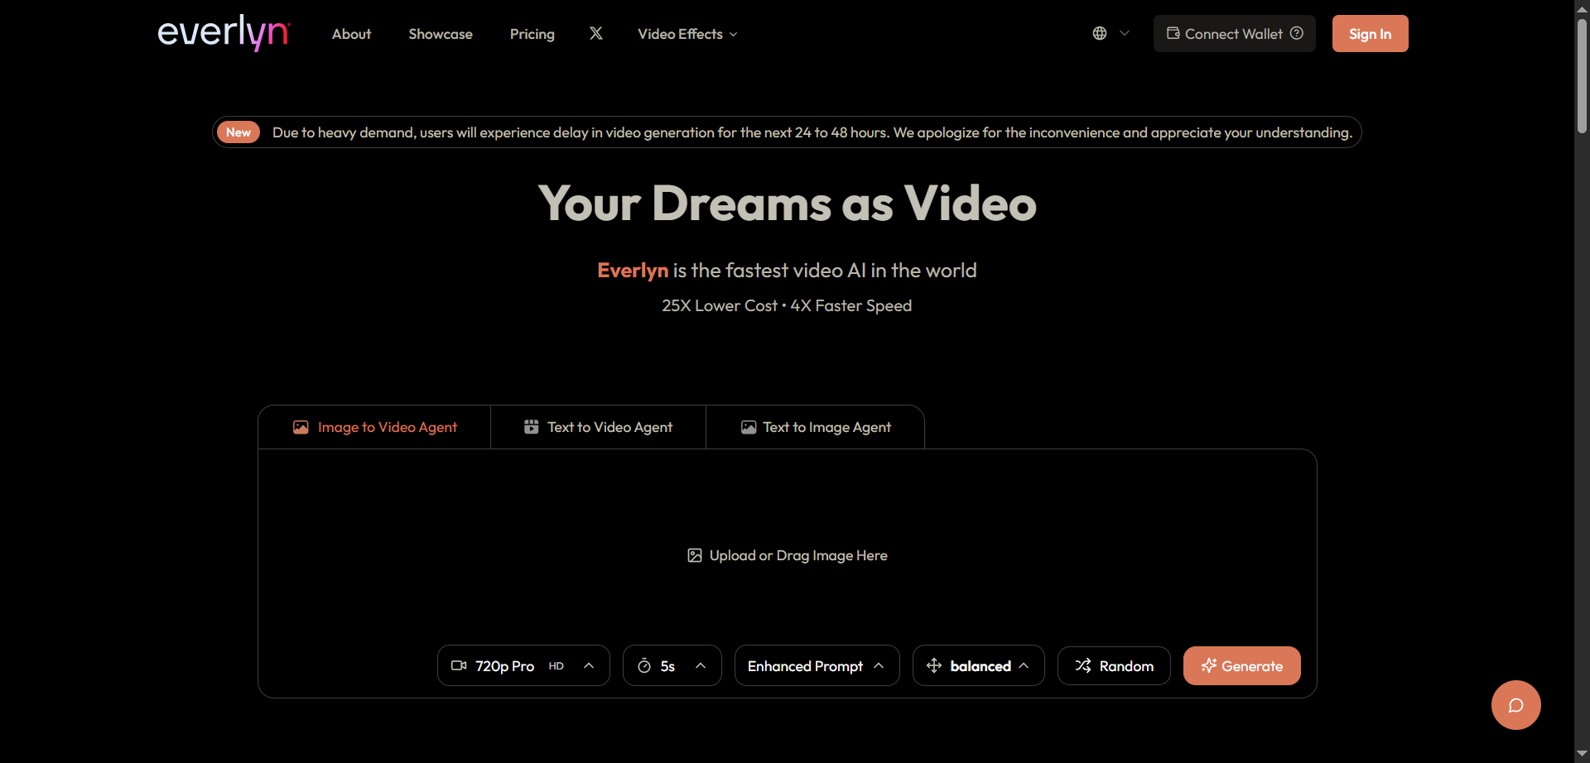
Task: Click the Random prompt button
Action: pyautogui.click(x=1114, y=665)
